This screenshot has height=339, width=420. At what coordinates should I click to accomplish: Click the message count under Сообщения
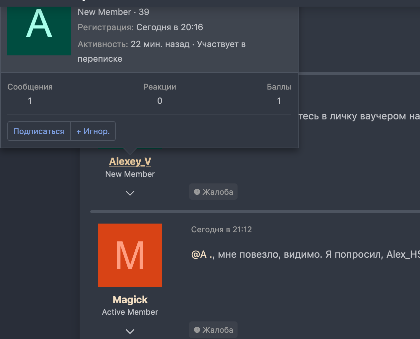click(x=30, y=101)
